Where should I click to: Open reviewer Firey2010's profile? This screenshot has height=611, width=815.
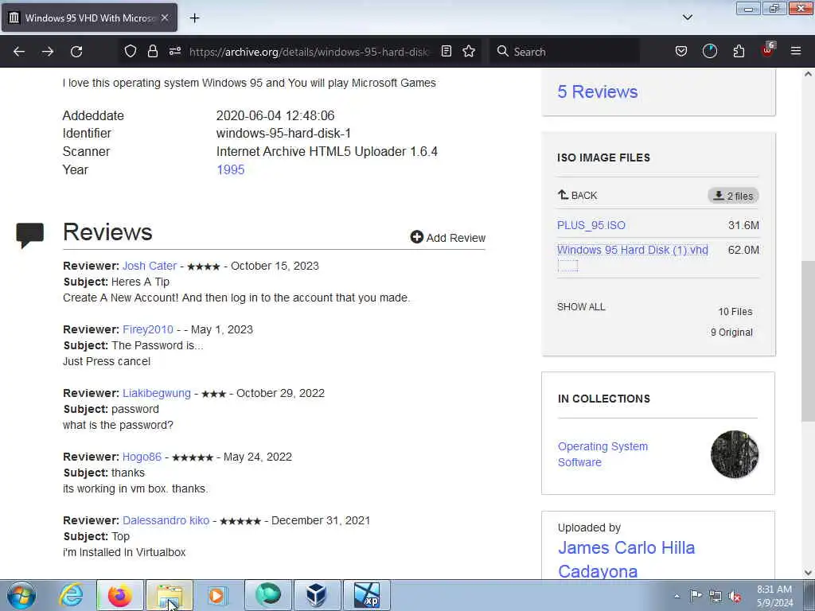point(147,330)
